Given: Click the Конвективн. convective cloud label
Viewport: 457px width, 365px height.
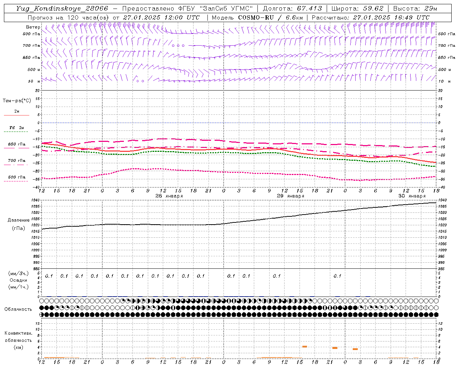Looking at the screenshot, I should tap(18, 333).
